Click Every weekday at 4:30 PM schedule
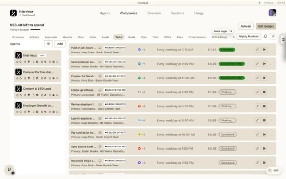 pyautogui.click(x=175, y=106)
